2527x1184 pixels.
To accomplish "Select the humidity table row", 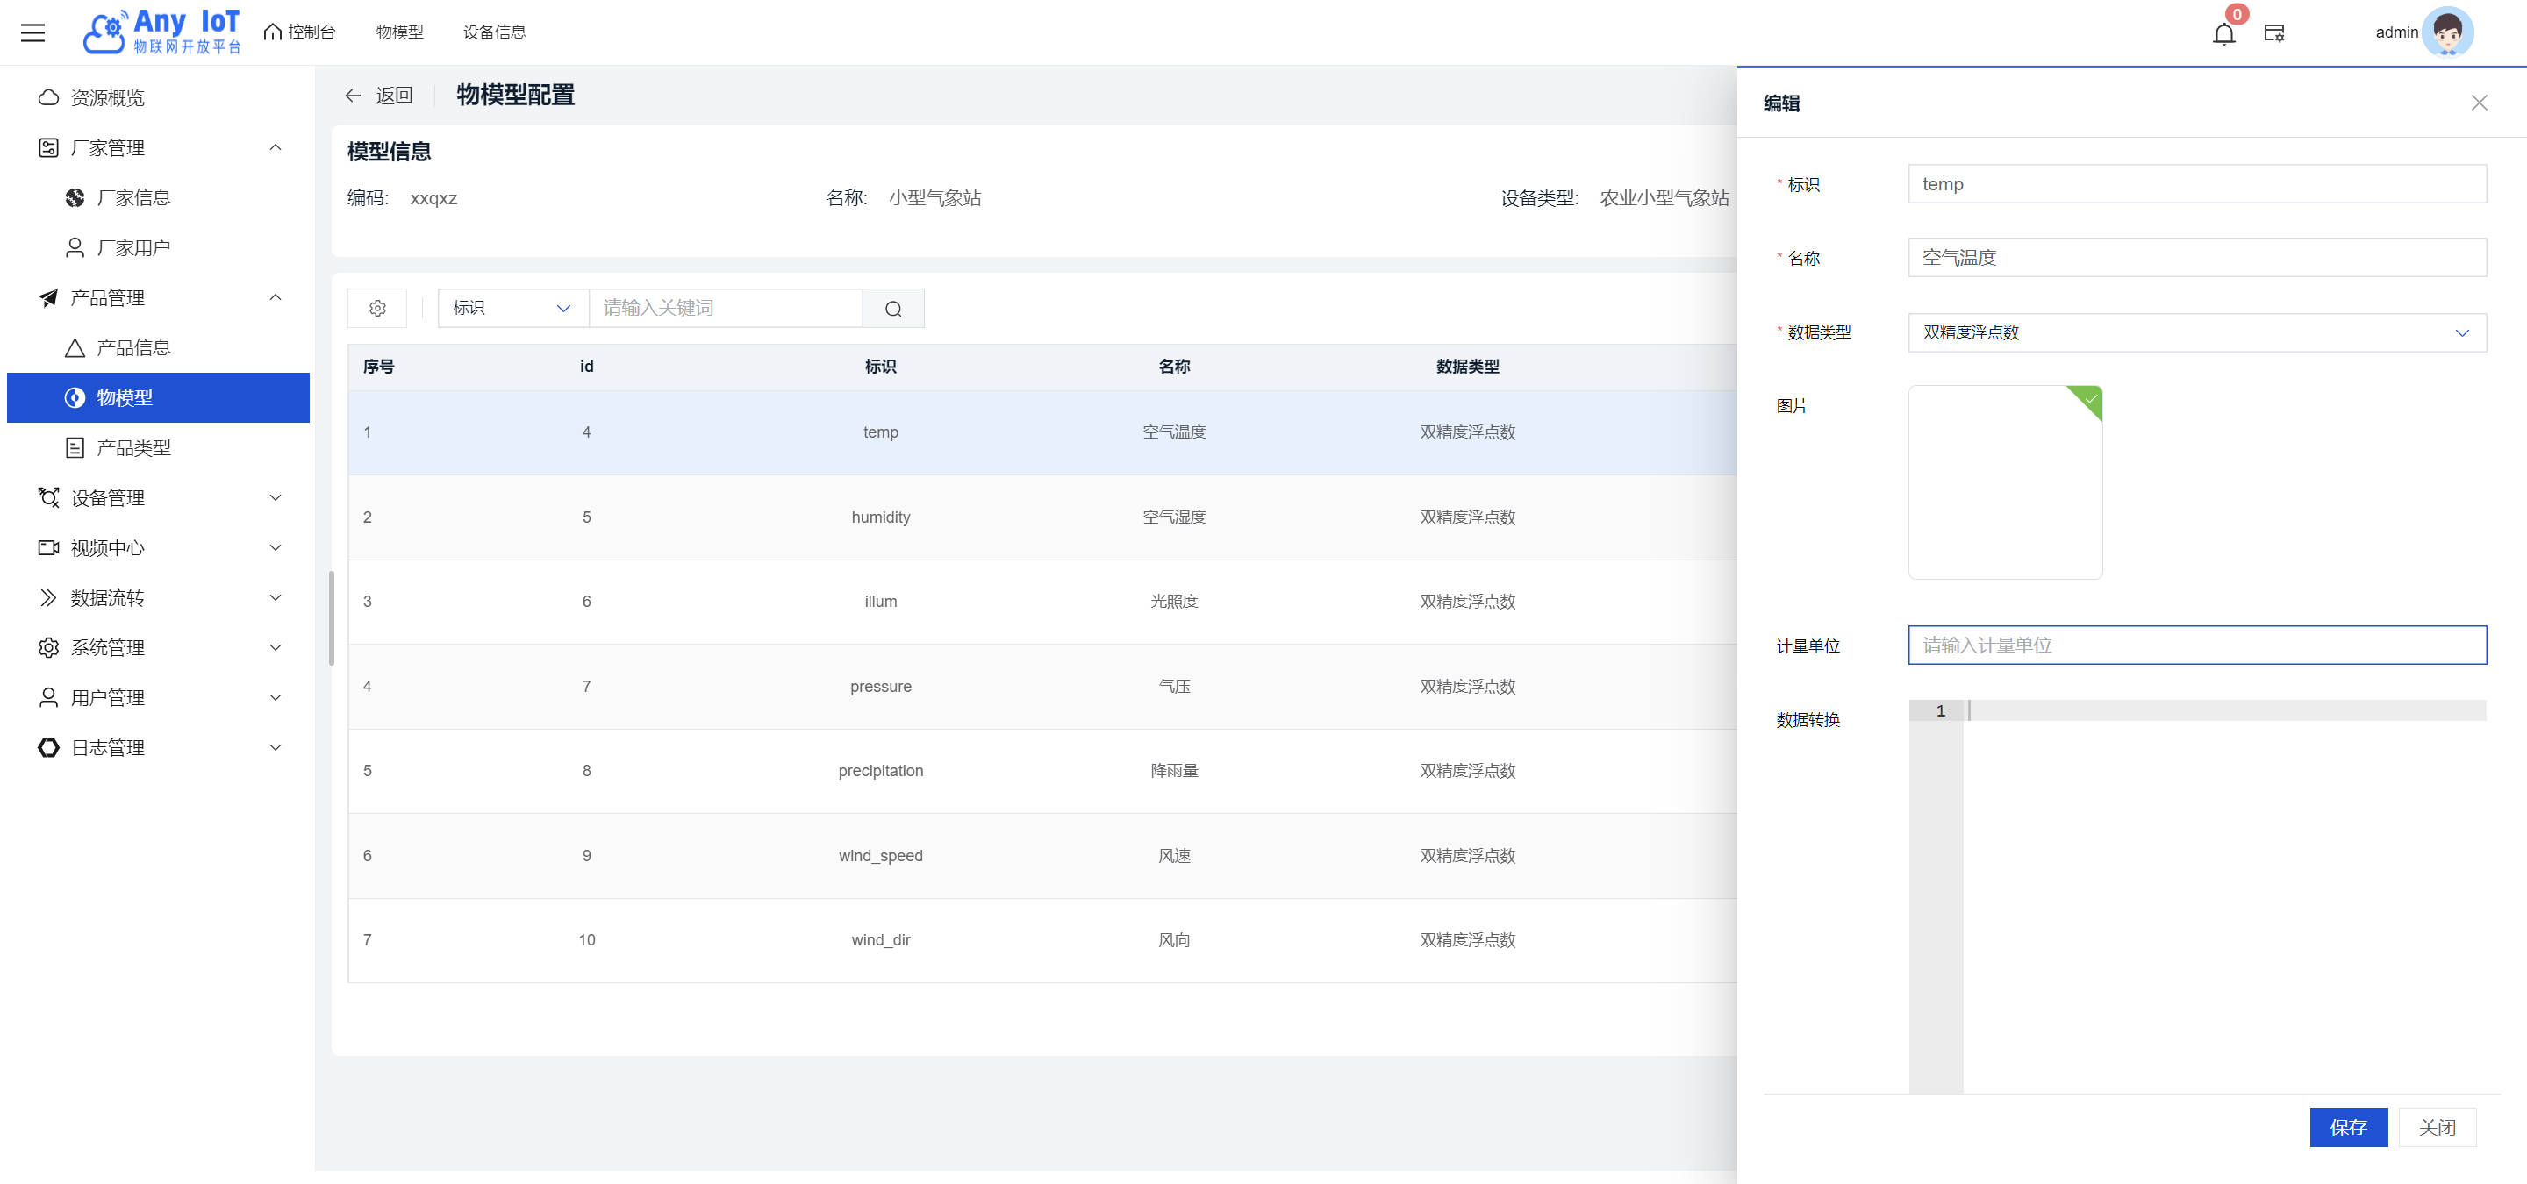I will [880, 517].
